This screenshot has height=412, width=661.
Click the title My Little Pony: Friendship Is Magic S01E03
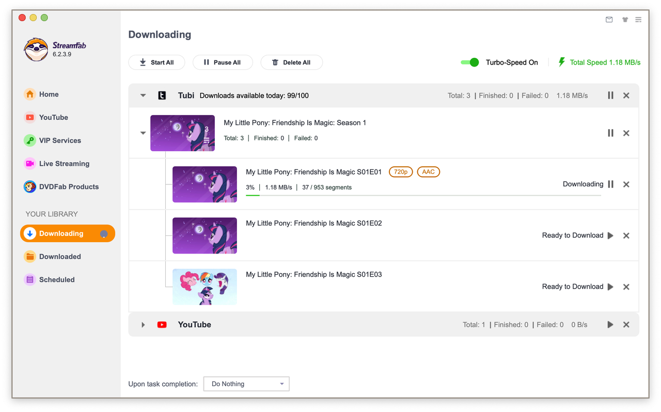click(314, 274)
